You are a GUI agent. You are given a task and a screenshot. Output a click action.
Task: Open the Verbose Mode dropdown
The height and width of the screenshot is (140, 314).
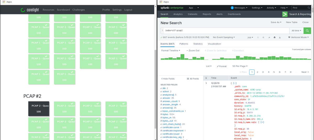point(298,37)
